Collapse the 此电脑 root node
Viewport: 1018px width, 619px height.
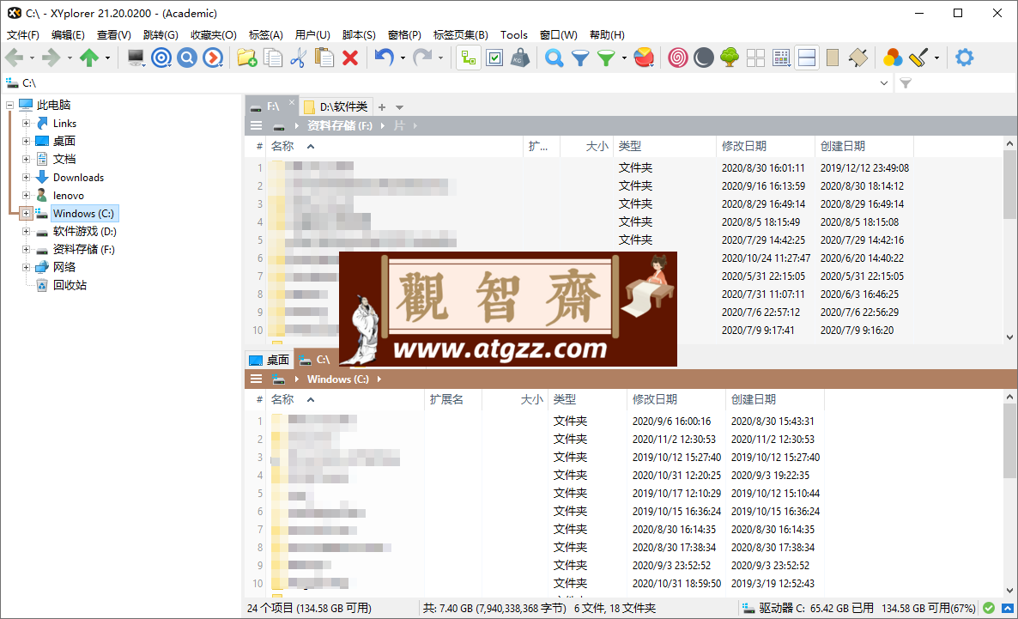(9, 105)
